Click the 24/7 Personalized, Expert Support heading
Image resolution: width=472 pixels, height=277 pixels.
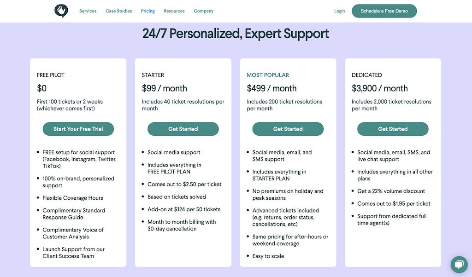[x=236, y=34]
